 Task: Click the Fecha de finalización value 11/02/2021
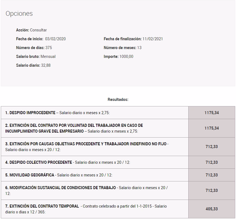click(x=152, y=39)
